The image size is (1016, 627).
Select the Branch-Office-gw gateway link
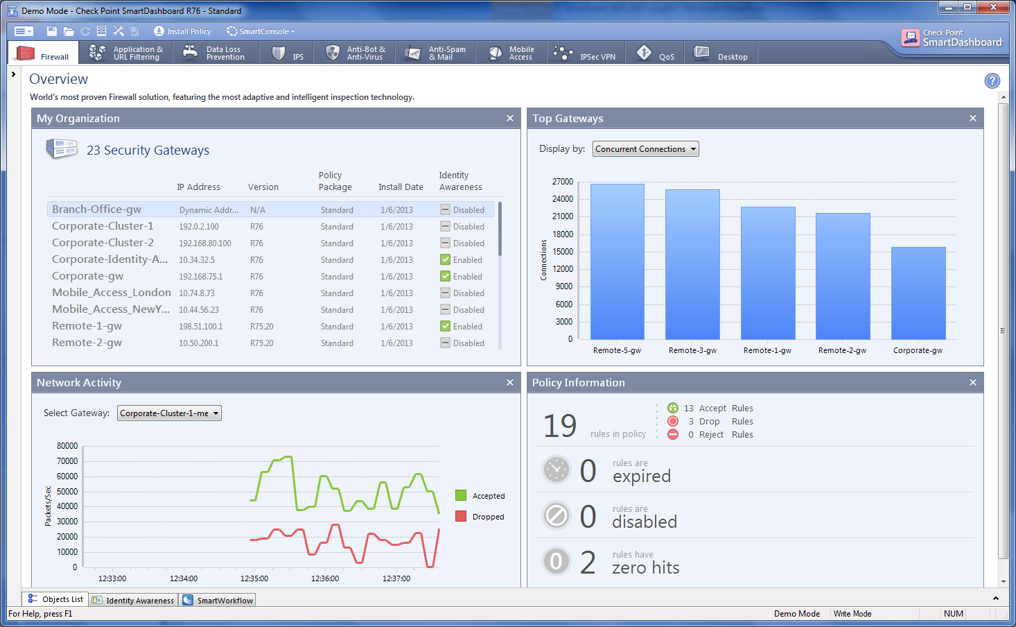[96, 209]
